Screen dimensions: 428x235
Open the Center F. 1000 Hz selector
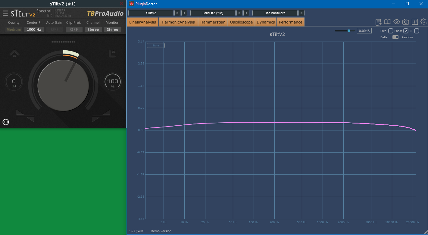pyautogui.click(x=34, y=30)
